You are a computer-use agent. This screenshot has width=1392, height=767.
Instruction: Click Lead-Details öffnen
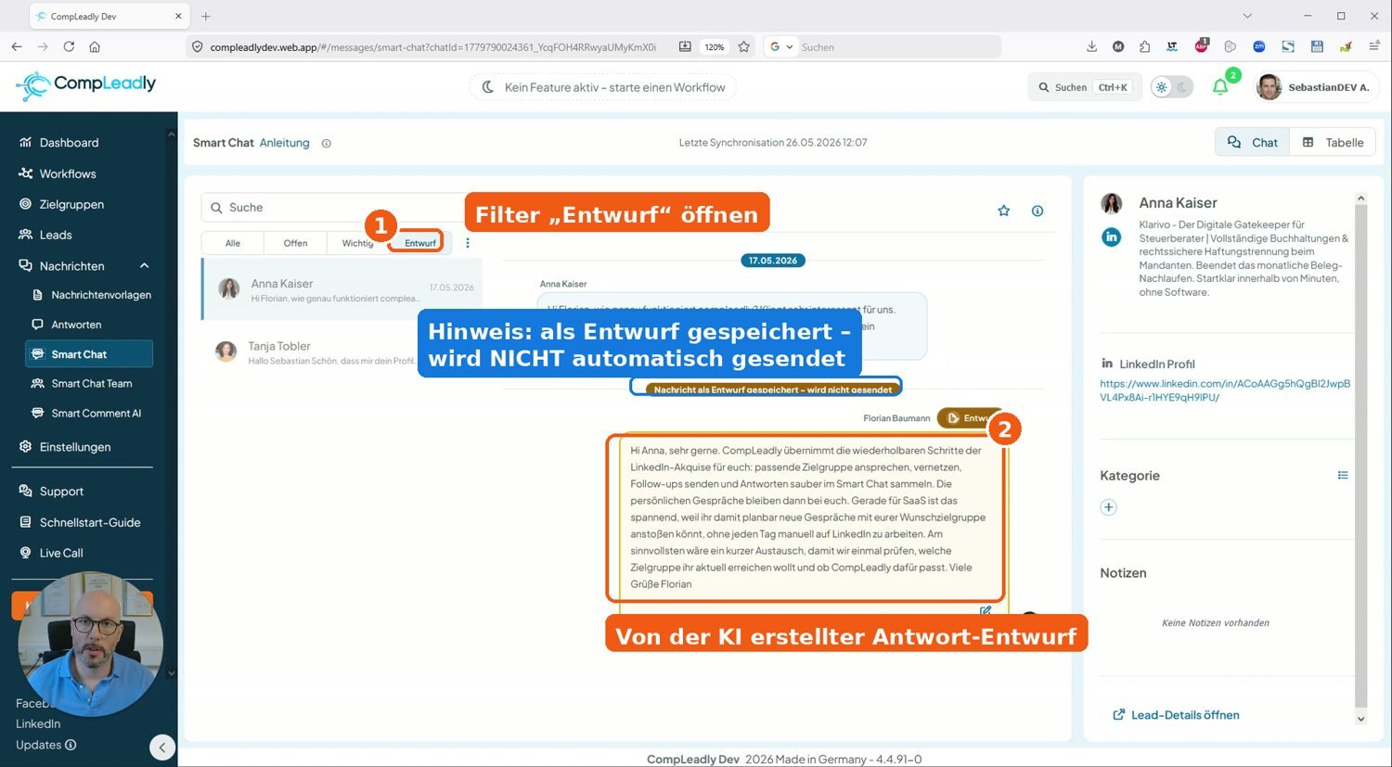tap(1176, 715)
